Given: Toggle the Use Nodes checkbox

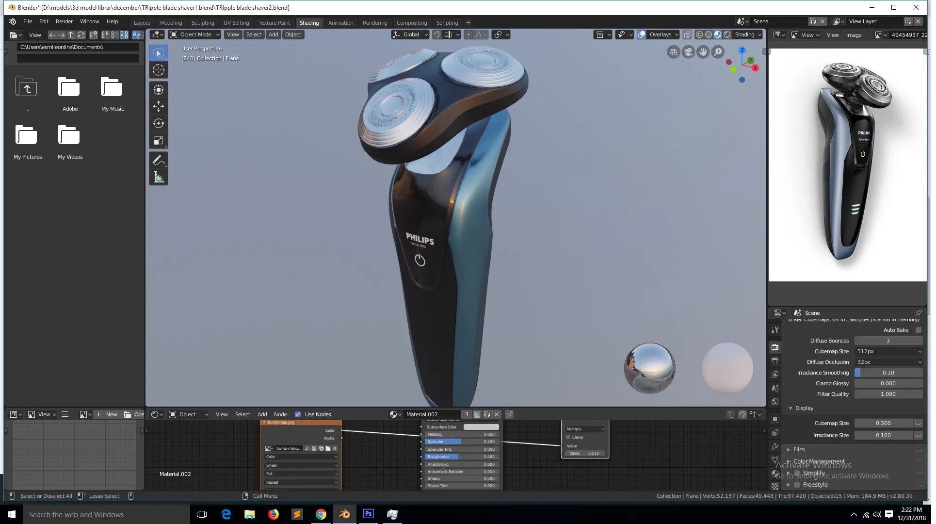Looking at the screenshot, I should pyautogui.click(x=298, y=414).
